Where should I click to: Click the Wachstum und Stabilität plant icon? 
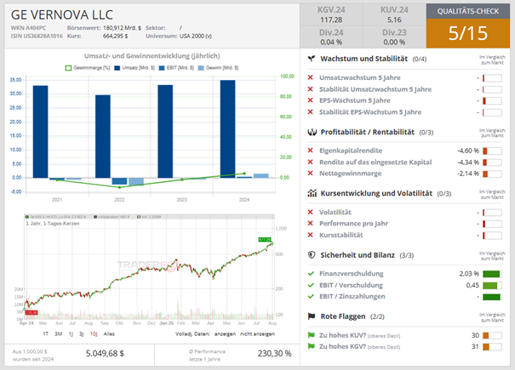(312, 59)
